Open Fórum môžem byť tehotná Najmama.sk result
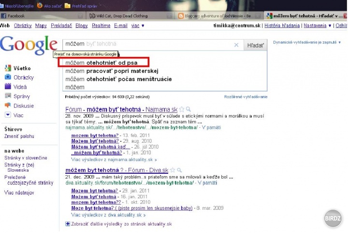Viewport: 348px width, 233px height. tap(121, 110)
